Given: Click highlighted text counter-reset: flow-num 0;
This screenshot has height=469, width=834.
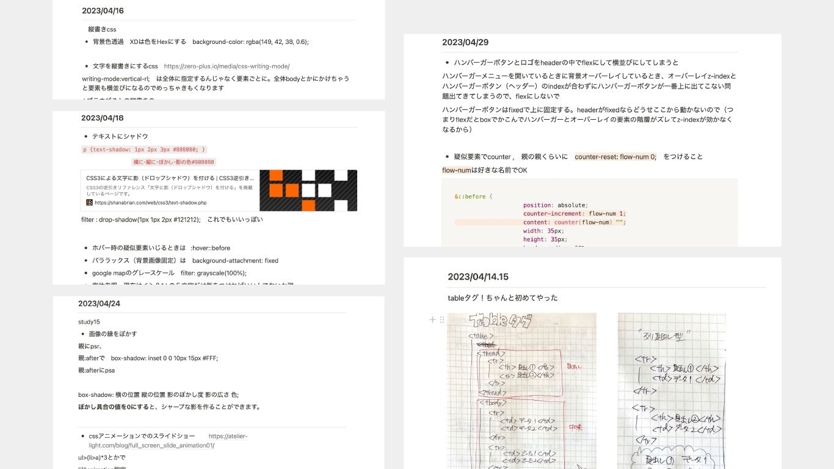Looking at the screenshot, I should (615, 156).
